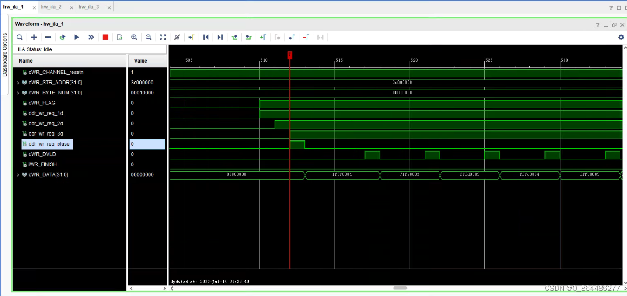Viewport: 627px width, 296px height.
Task: Run the ILA trigger with the play icon
Action: click(x=77, y=37)
